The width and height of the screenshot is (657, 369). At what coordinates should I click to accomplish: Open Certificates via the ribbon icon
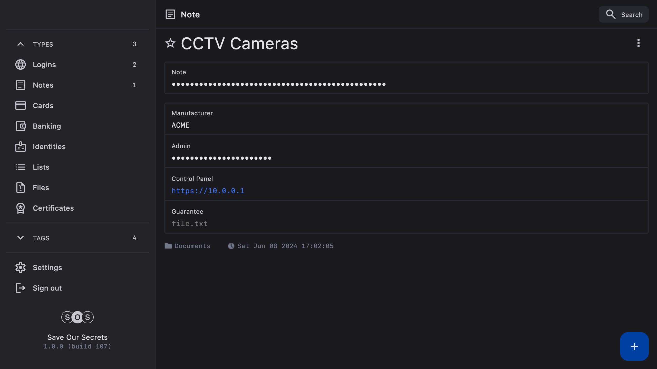[21, 208]
